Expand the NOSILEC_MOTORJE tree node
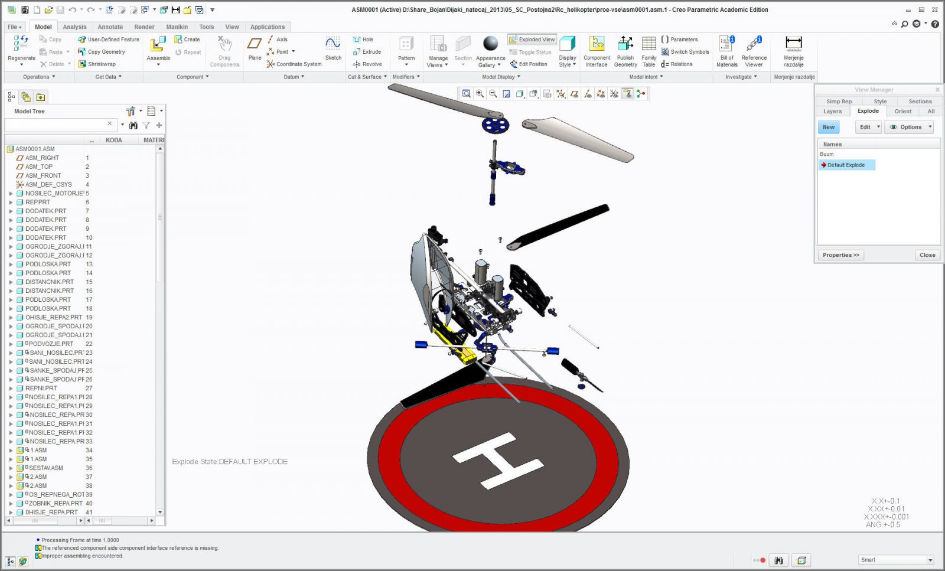 (x=11, y=193)
